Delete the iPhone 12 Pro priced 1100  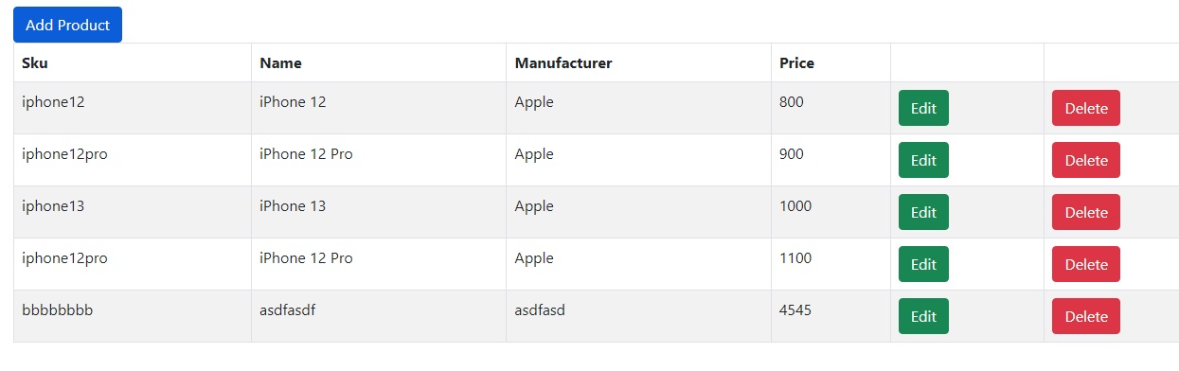click(1086, 264)
